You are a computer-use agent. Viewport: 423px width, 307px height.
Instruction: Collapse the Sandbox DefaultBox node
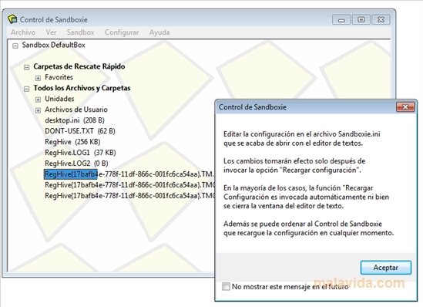(15, 46)
